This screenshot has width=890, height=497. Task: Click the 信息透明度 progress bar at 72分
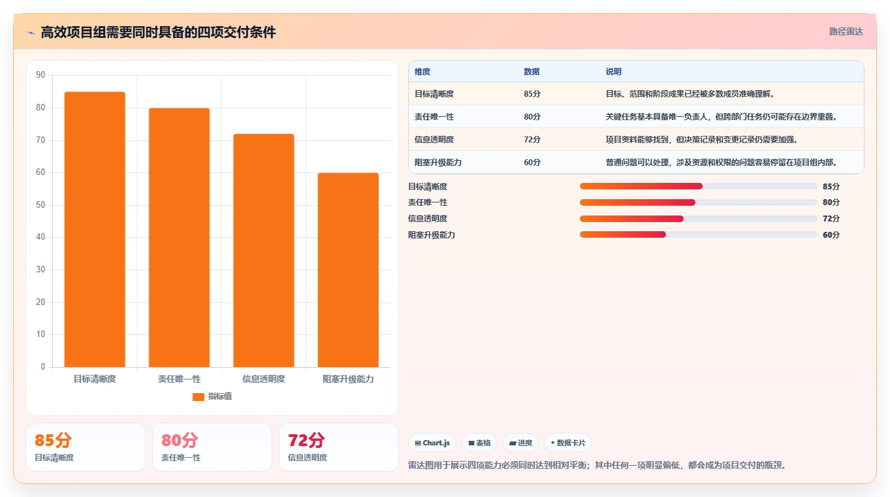point(699,219)
